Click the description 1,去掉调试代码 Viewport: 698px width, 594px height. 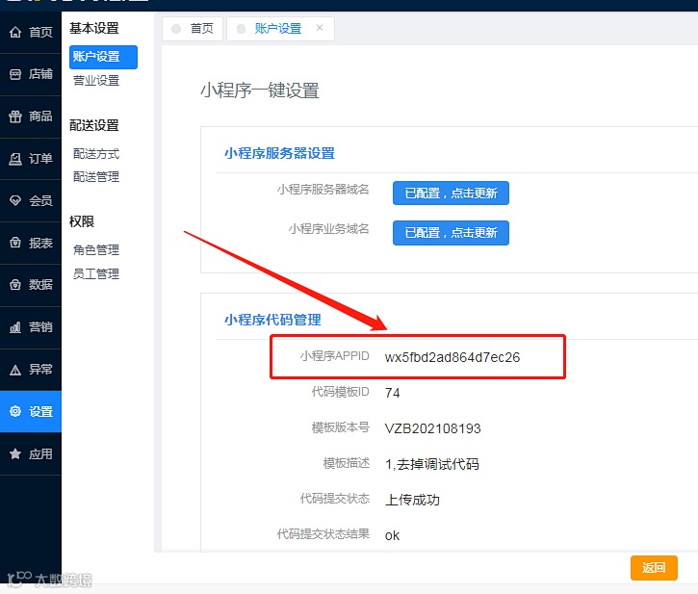pos(432,464)
